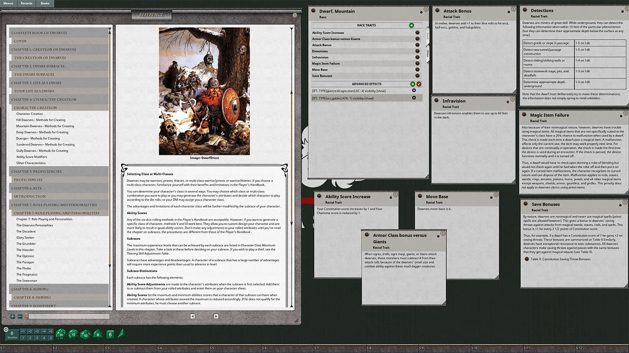
Task: Switch to the Other side tab on Dwarf, Mountain
Action: 427,53
